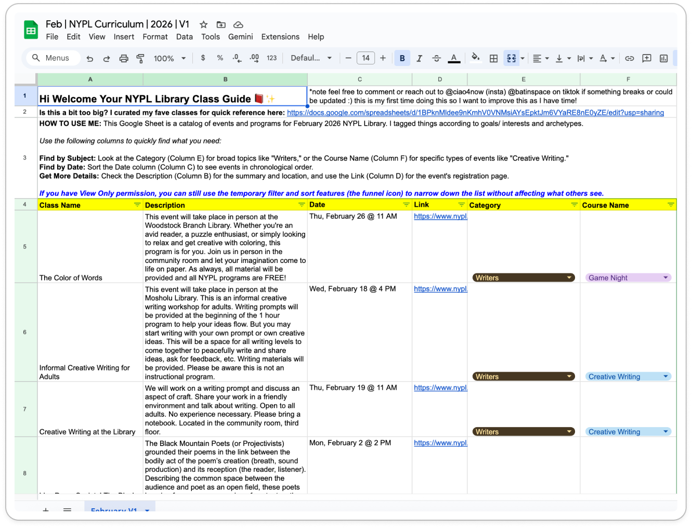Viewport: 692px width, 528px height.
Task: Open nypl link for February 18 event
Action: point(440,289)
